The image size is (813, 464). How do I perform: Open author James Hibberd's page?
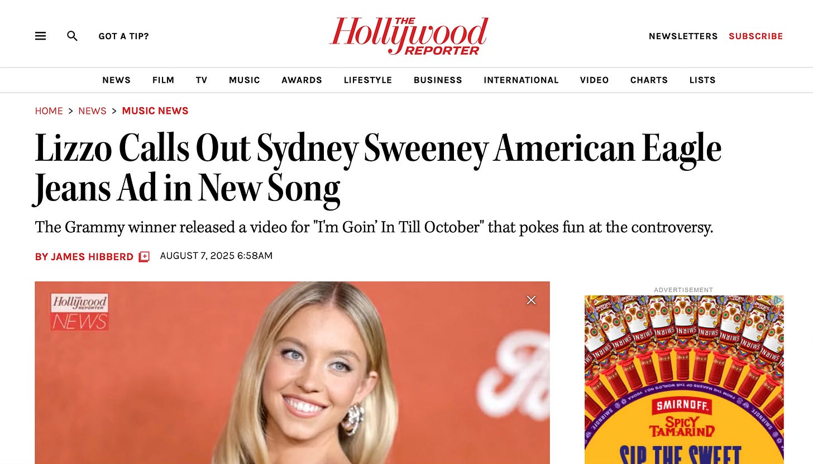84,257
